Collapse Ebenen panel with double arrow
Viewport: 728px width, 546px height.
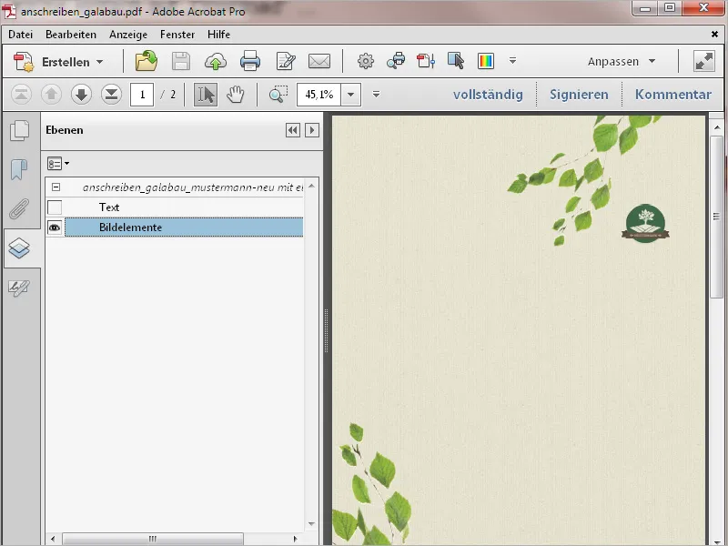pos(292,130)
